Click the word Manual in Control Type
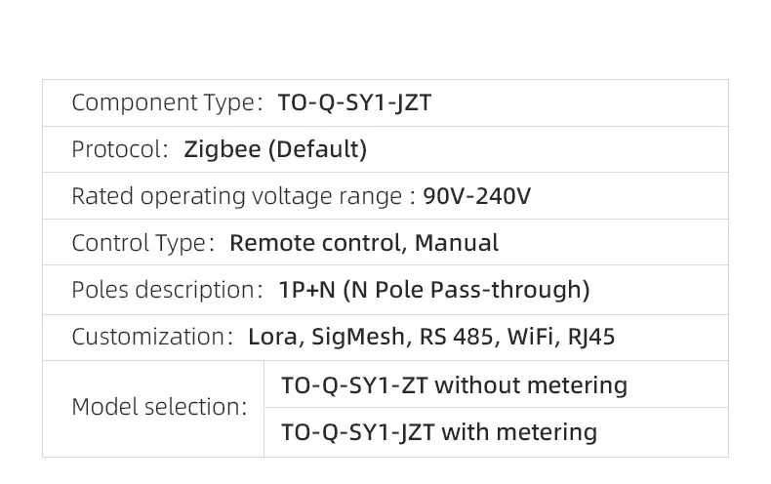 click(456, 243)
